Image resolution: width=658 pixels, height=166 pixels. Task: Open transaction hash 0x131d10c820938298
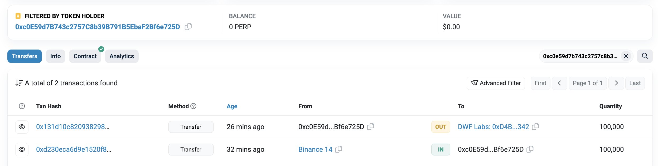[72, 127]
